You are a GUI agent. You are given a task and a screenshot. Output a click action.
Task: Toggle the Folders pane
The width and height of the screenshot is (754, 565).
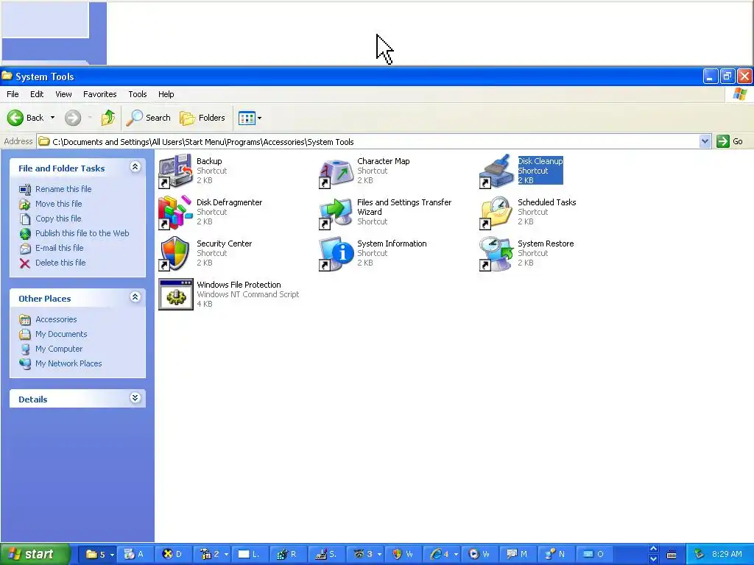click(x=202, y=118)
